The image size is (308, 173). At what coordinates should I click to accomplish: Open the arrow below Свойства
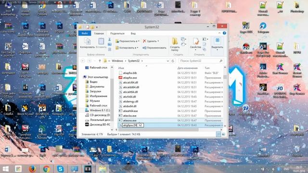(x=195, y=50)
